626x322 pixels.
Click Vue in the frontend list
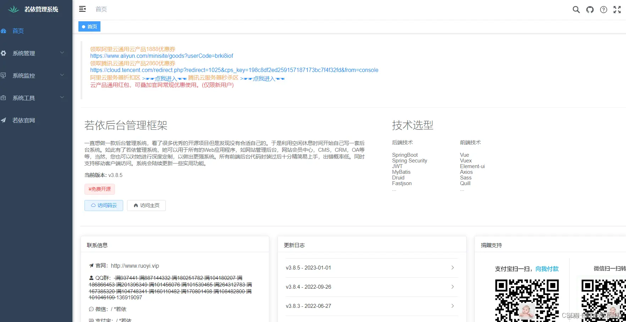tap(465, 155)
